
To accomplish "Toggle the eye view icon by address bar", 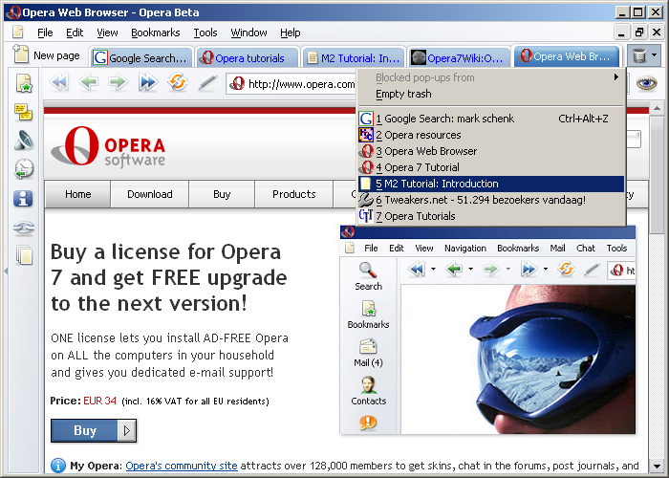I will point(647,83).
